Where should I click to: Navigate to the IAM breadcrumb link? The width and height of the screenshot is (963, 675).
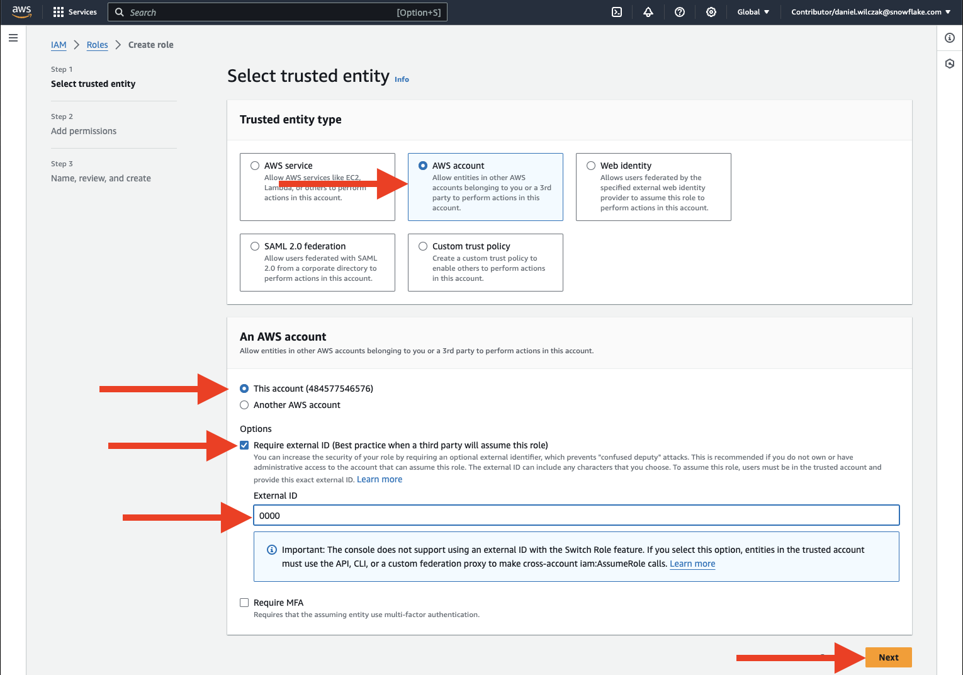[59, 45]
